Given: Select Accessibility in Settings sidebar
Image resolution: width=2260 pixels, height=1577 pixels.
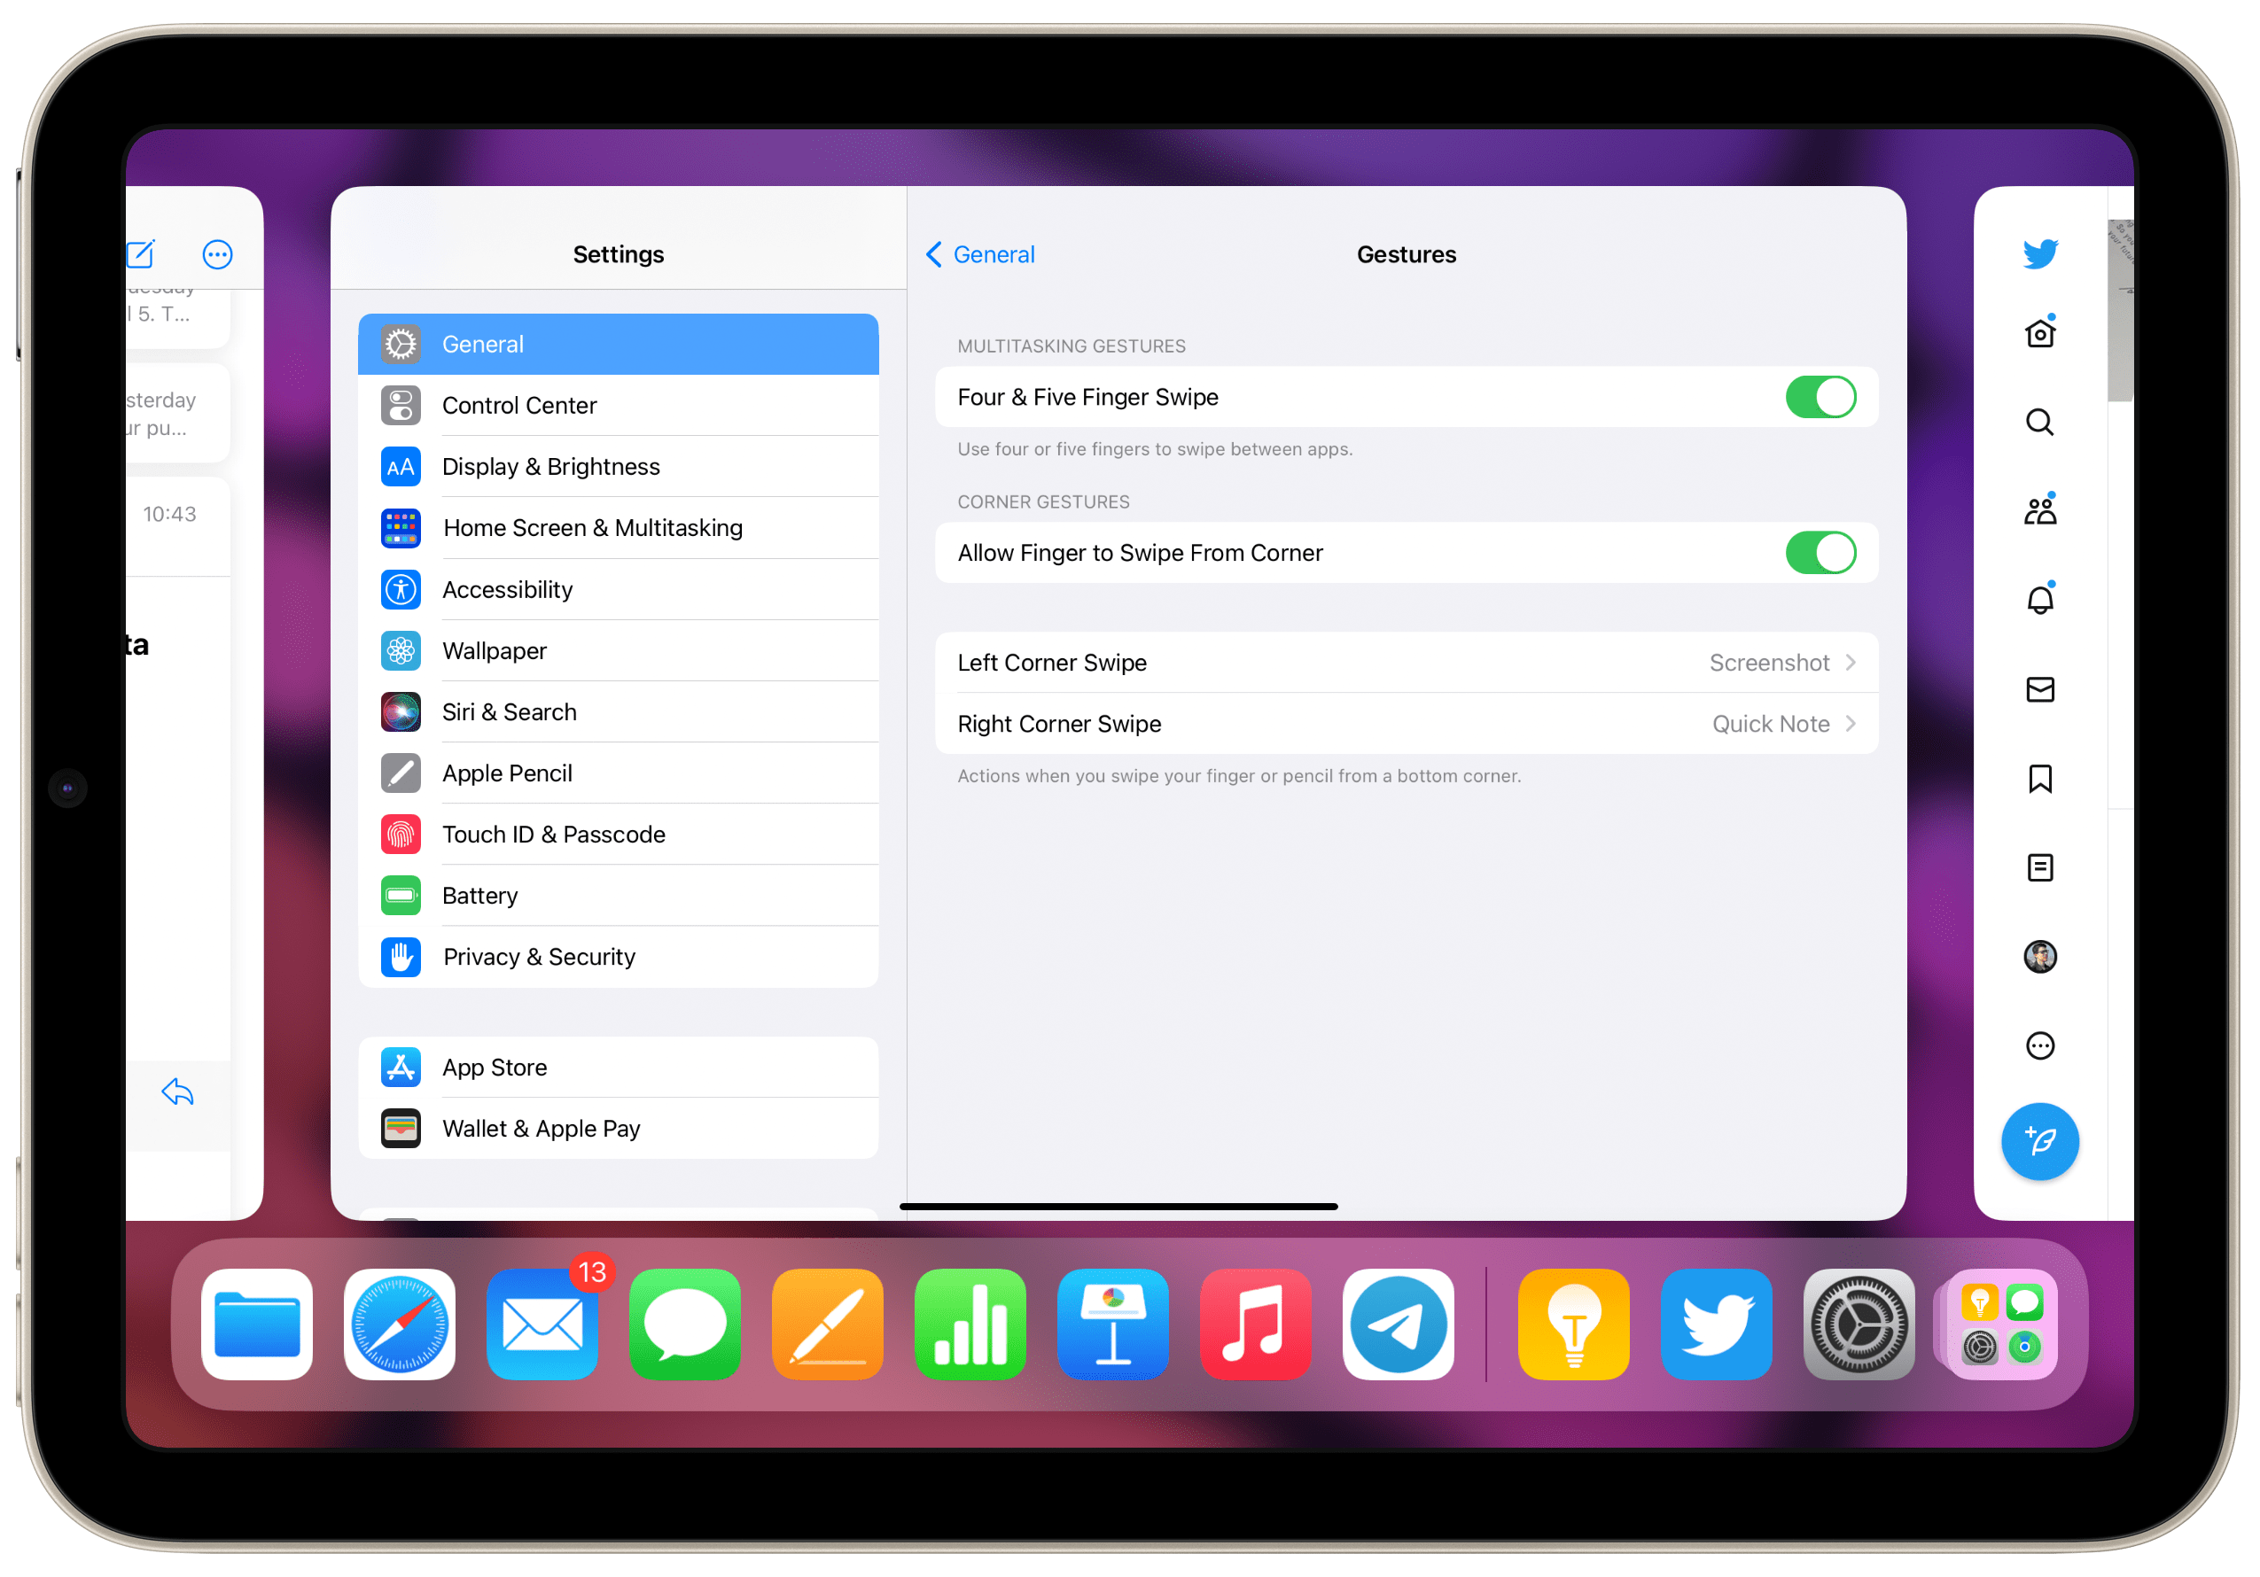Looking at the screenshot, I should 507,588.
